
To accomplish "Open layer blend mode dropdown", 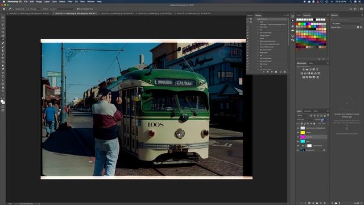I will 305,120.
